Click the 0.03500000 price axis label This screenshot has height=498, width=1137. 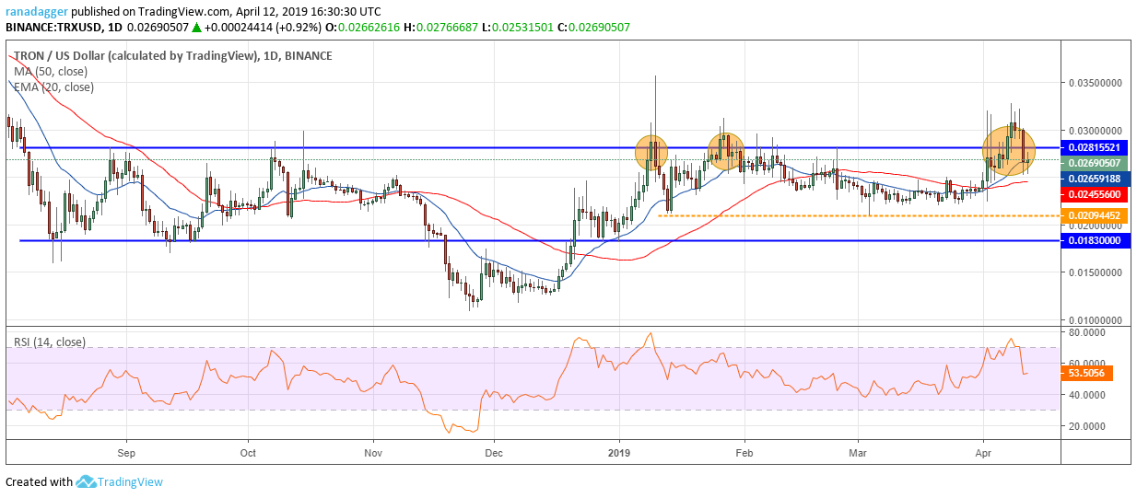point(1097,83)
